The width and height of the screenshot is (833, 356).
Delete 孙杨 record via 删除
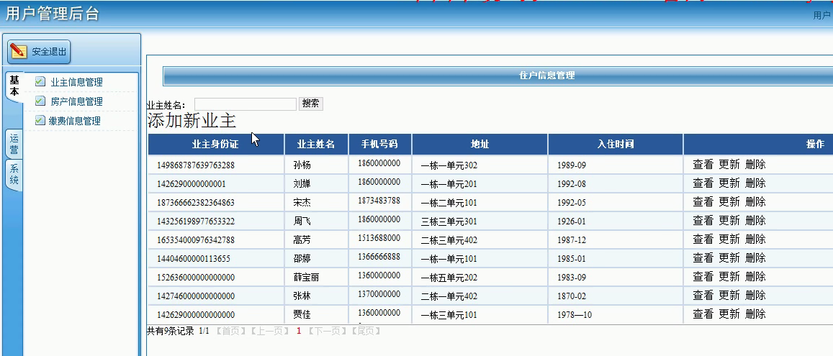coord(755,165)
